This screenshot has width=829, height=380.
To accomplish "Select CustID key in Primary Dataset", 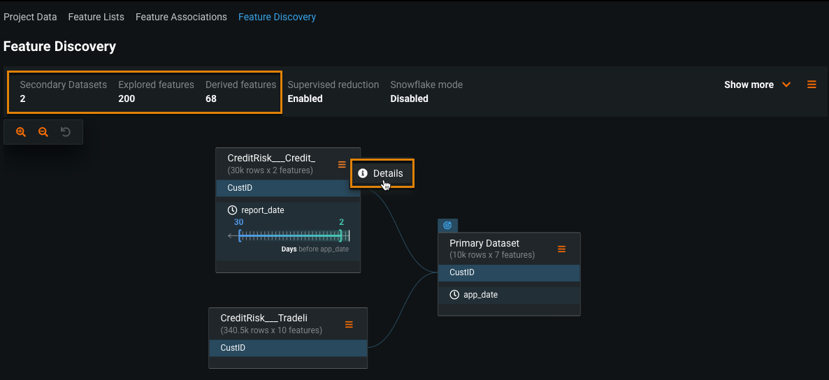I will click(x=508, y=272).
